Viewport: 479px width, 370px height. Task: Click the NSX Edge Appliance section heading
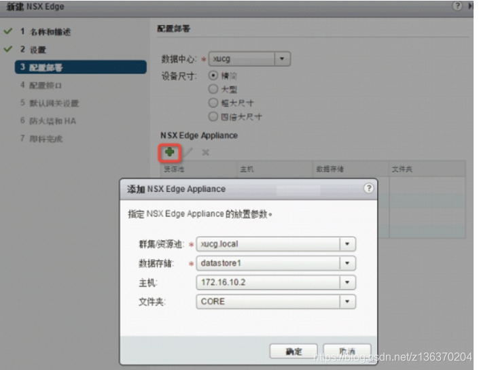[x=199, y=135]
